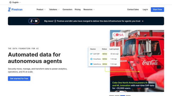
Task: Click the Log in link
Action: pos(145,9)
